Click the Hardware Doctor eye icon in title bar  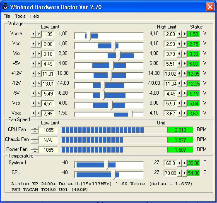coord(5,7)
